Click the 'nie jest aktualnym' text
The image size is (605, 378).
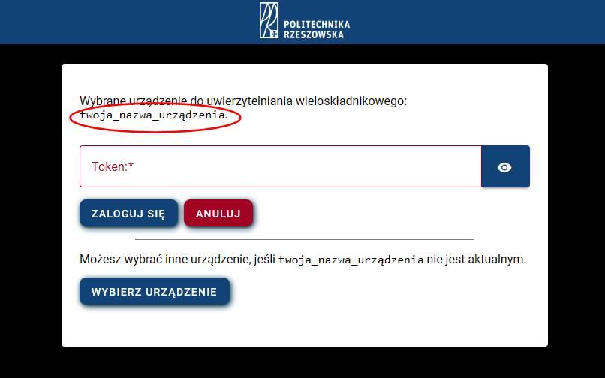476,259
